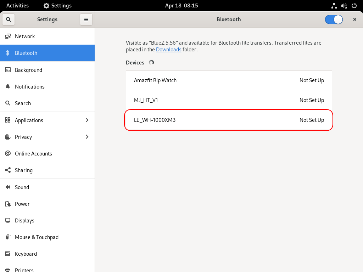Click the Sharing icon in sidebar

[8, 170]
